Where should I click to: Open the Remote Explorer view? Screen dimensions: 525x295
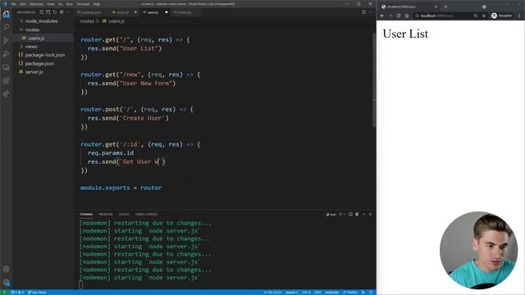tap(7, 67)
